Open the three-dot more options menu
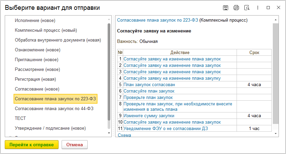 258,8
